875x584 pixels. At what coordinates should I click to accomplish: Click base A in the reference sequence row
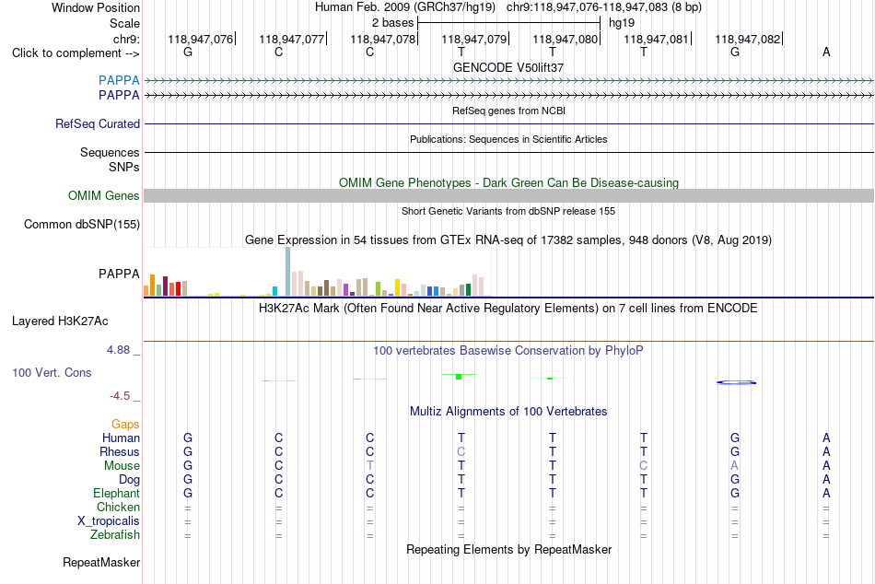point(826,52)
